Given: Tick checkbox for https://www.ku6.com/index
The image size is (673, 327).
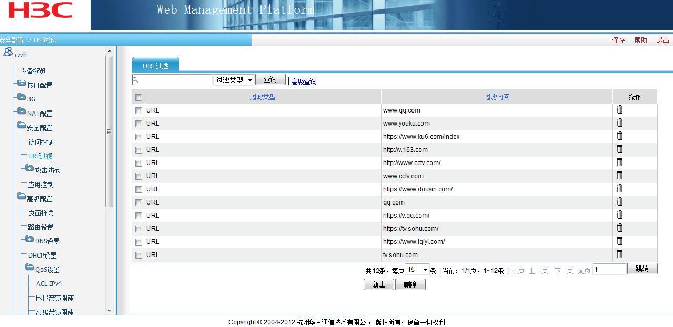Looking at the screenshot, I should [138, 137].
